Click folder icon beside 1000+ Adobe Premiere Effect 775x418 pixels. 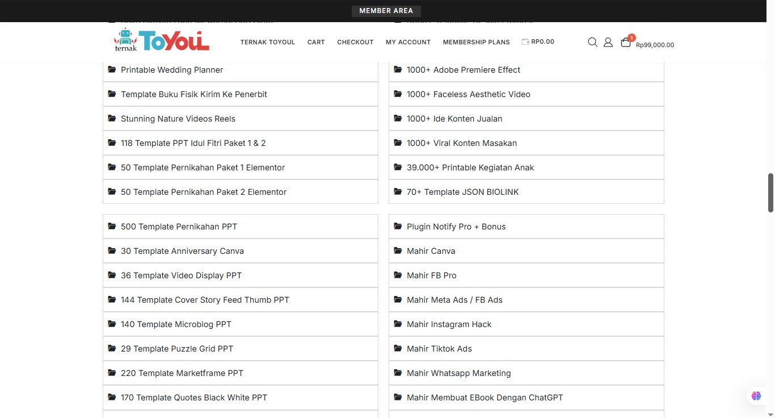[x=398, y=70]
